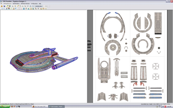Screen dimensions: 173x108
Task: Switch to single-pane window layout icon
Action: [33, 6]
